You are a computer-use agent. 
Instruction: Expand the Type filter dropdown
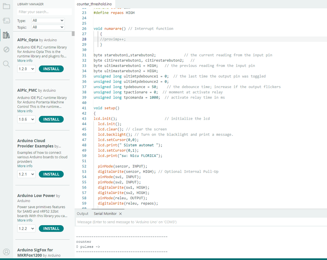click(x=48, y=20)
